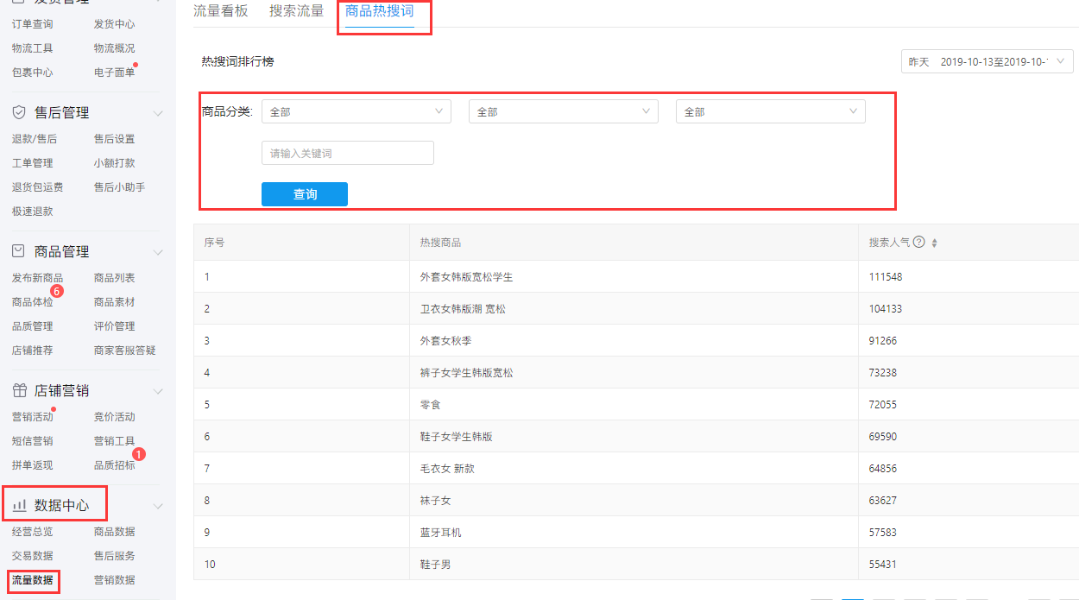Collapse the 数据中心 section chevron
Image resolution: width=1079 pixels, height=600 pixels.
[x=158, y=506]
